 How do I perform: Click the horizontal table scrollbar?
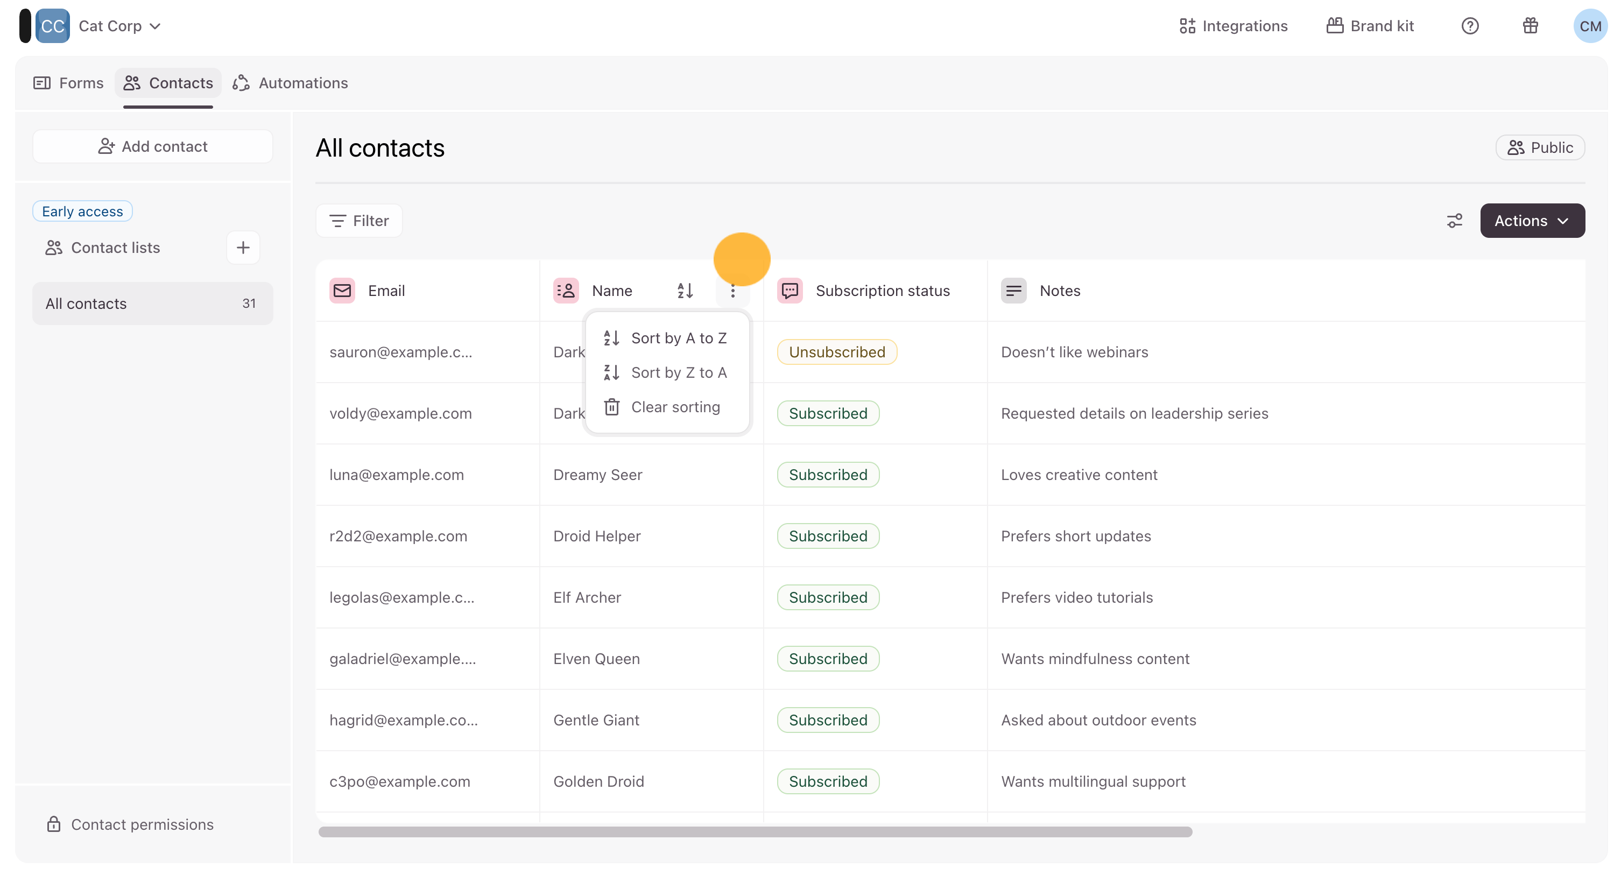(755, 831)
